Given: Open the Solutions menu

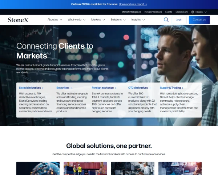Looking at the screenshot, I should tap(116, 20).
